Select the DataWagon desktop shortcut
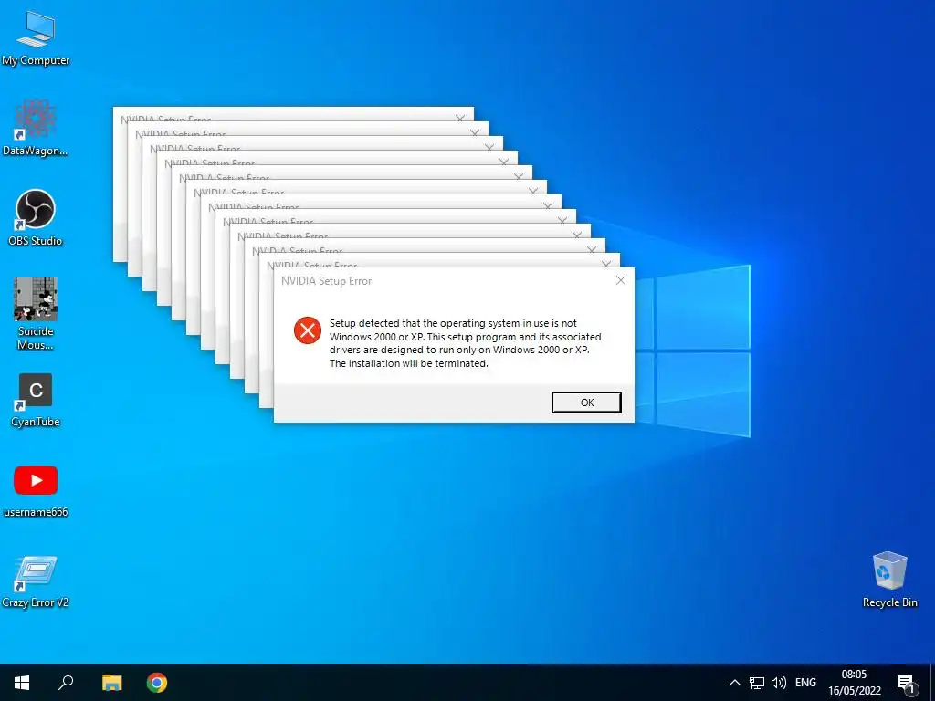935x701 pixels. (x=36, y=128)
